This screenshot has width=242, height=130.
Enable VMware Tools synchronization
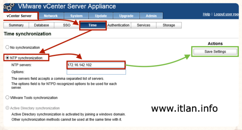click(x=8, y=98)
